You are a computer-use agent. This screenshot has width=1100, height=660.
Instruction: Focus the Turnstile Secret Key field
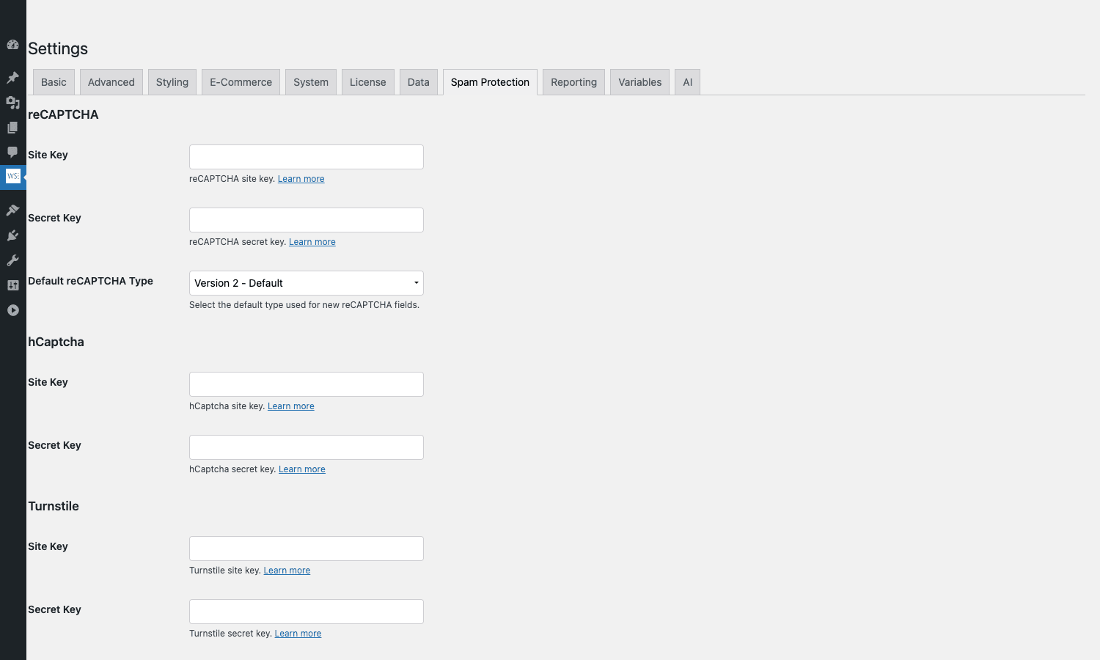307,612
